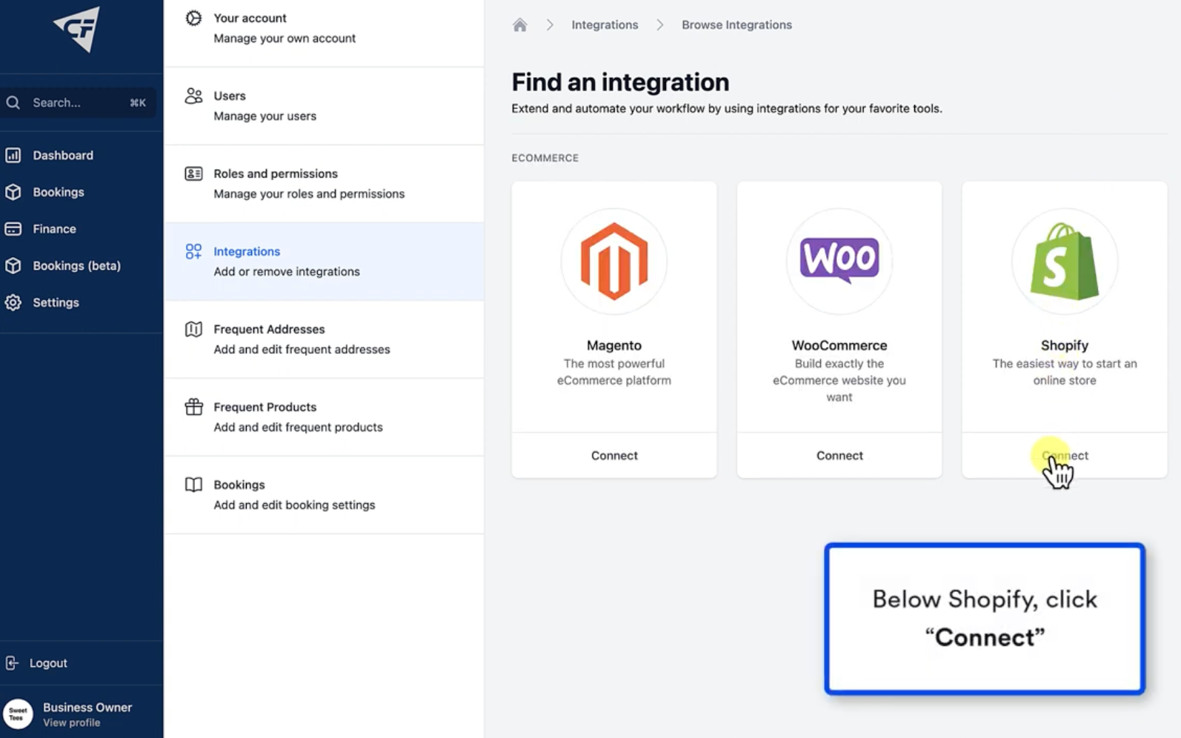Viewport: 1181px width, 738px height.
Task: Click the Finance card icon
Action: [13, 229]
